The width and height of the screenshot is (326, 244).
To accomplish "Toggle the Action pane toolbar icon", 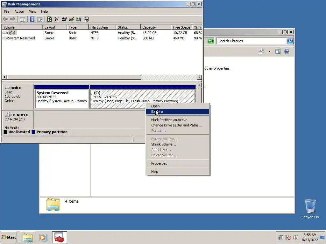I will 40,19.
